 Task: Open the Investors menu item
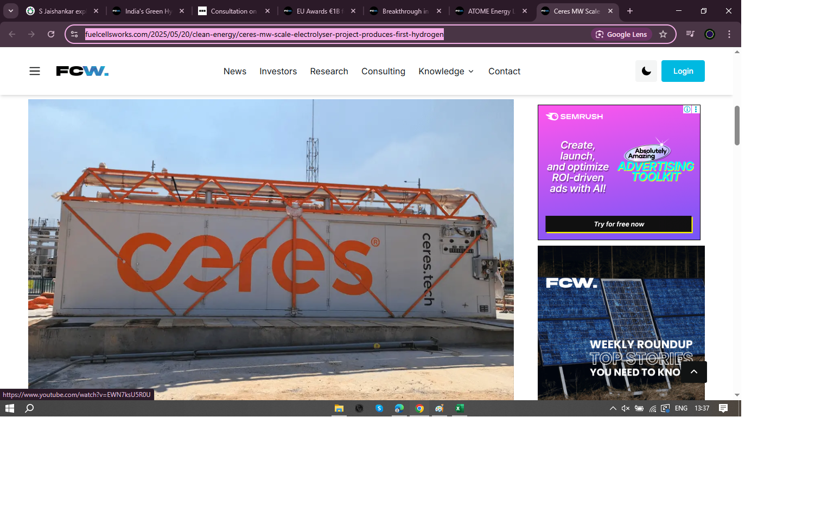coord(278,72)
